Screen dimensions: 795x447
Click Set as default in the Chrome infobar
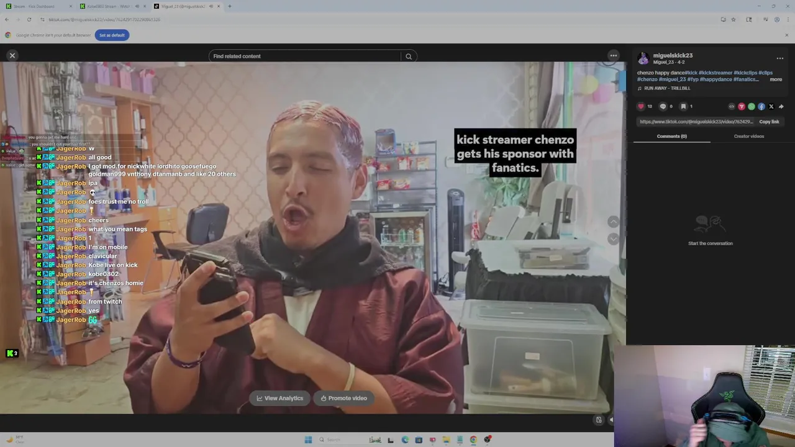point(112,35)
